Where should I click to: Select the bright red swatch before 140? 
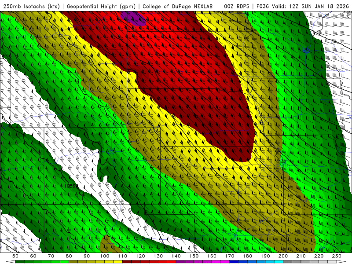tap(172, 261)
